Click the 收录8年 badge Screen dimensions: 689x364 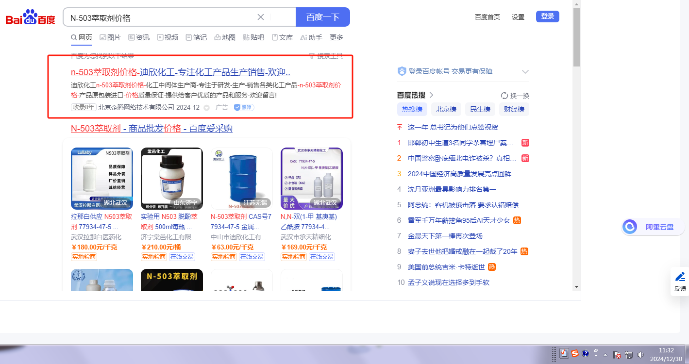coord(84,107)
